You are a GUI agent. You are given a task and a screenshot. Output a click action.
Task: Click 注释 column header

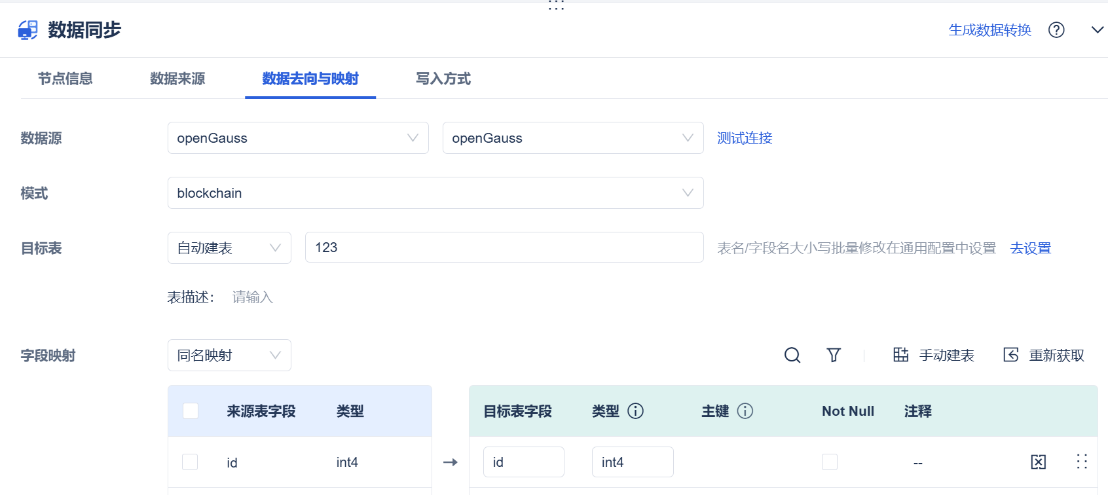[918, 411]
